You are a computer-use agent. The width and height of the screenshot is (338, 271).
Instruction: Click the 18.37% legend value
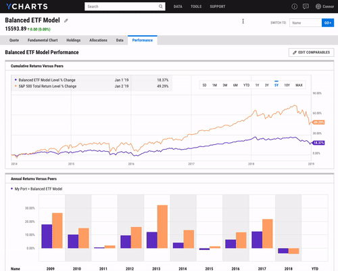pyautogui.click(x=163, y=80)
